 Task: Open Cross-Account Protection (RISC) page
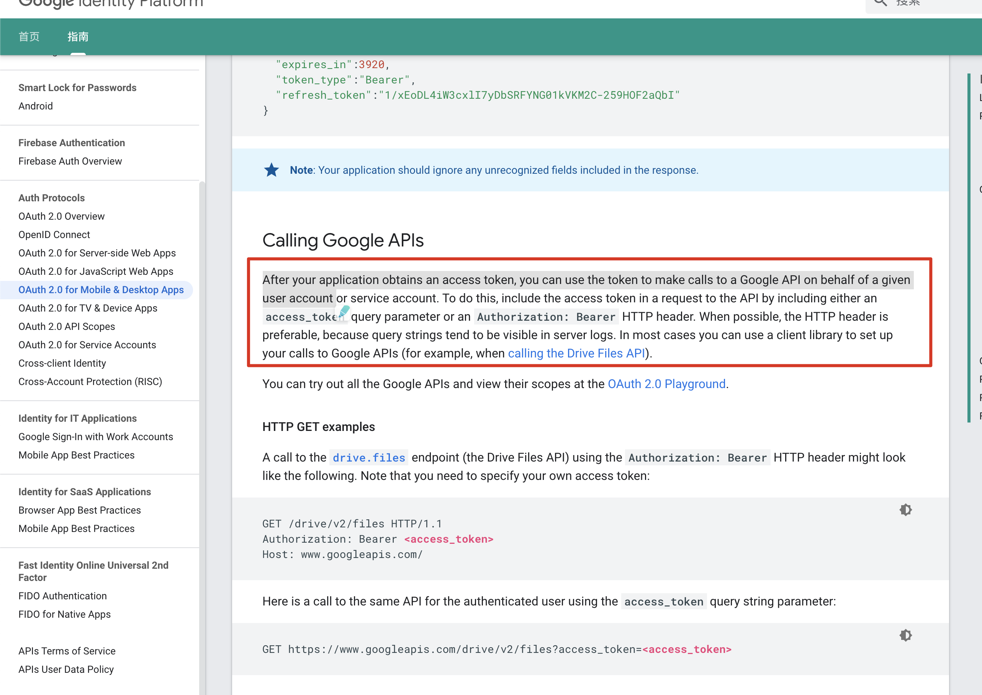(x=90, y=382)
